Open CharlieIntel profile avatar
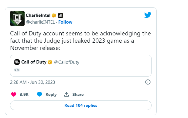This screenshot has width=188, height=118. tap(17, 18)
